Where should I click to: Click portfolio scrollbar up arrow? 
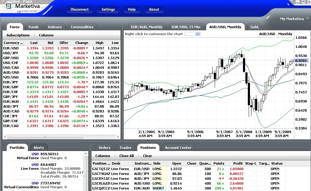(x=86, y=154)
